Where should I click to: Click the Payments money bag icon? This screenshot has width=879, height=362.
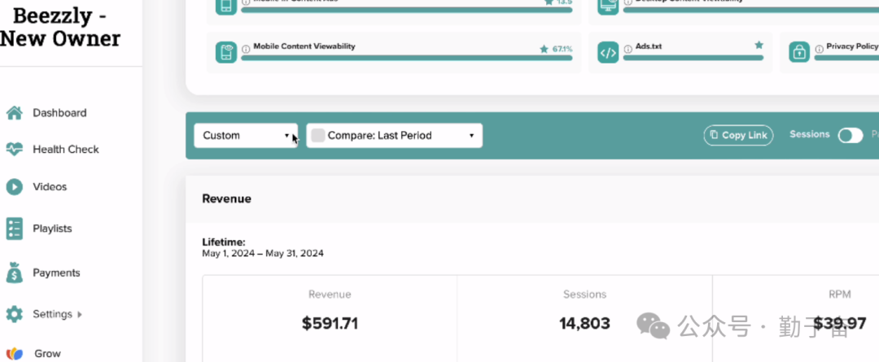pyautogui.click(x=14, y=273)
